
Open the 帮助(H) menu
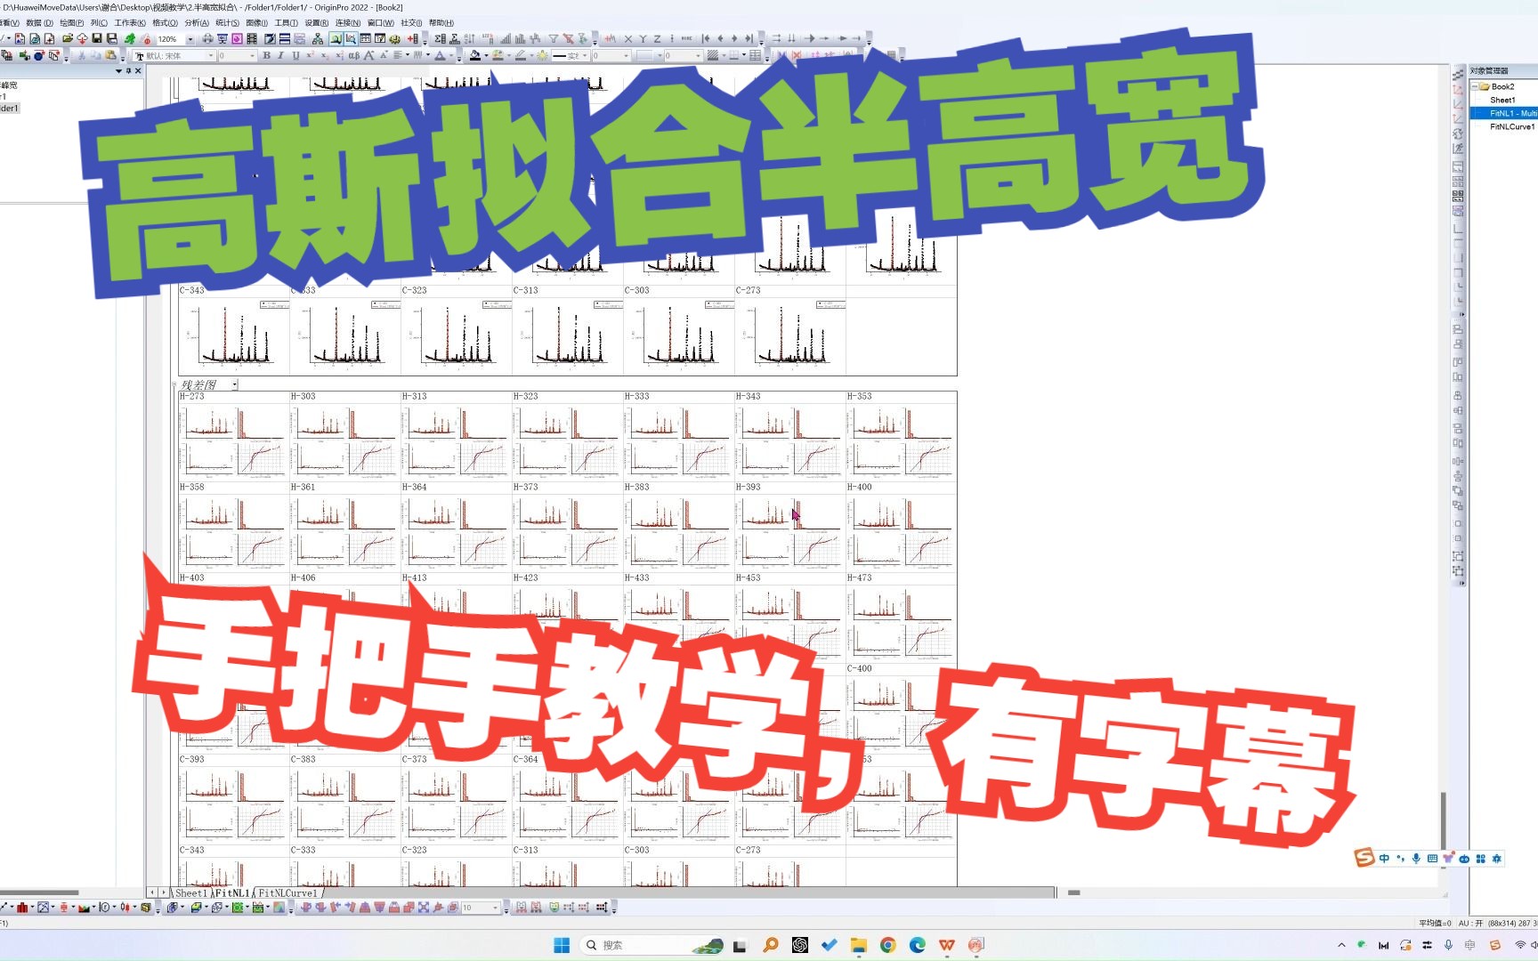[x=441, y=23]
